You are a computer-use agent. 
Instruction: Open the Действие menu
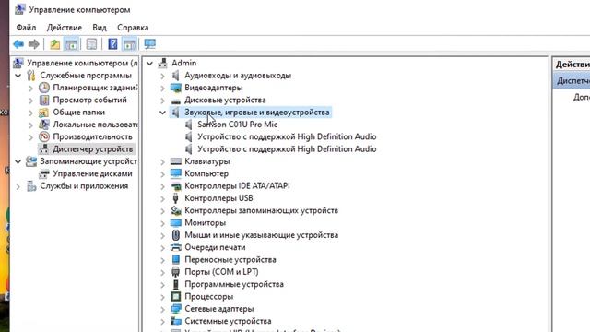(x=65, y=28)
